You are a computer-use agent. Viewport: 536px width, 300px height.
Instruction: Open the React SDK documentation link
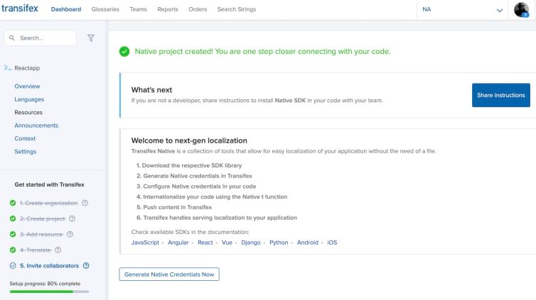205,243
